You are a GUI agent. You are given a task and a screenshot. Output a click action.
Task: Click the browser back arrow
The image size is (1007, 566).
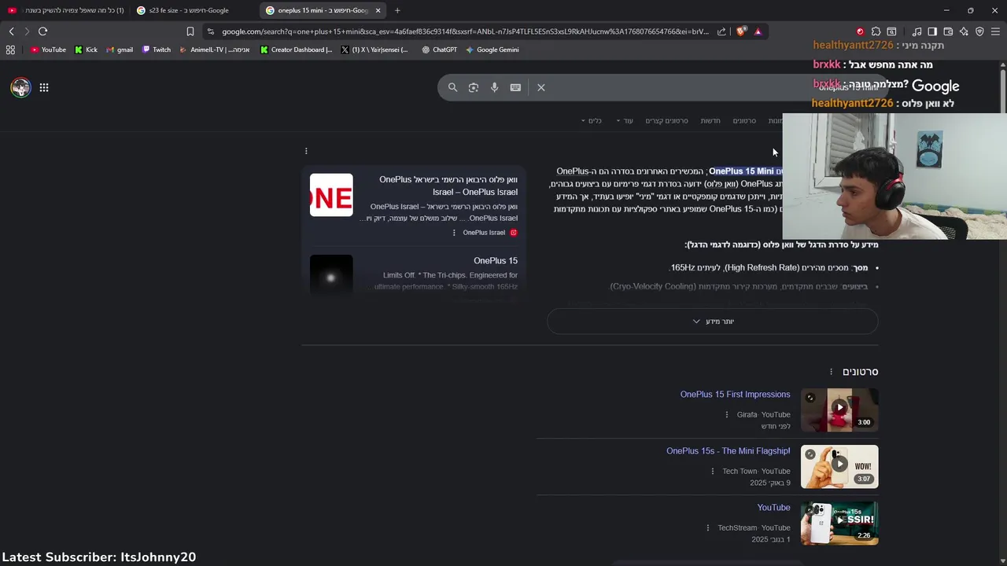click(x=11, y=31)
